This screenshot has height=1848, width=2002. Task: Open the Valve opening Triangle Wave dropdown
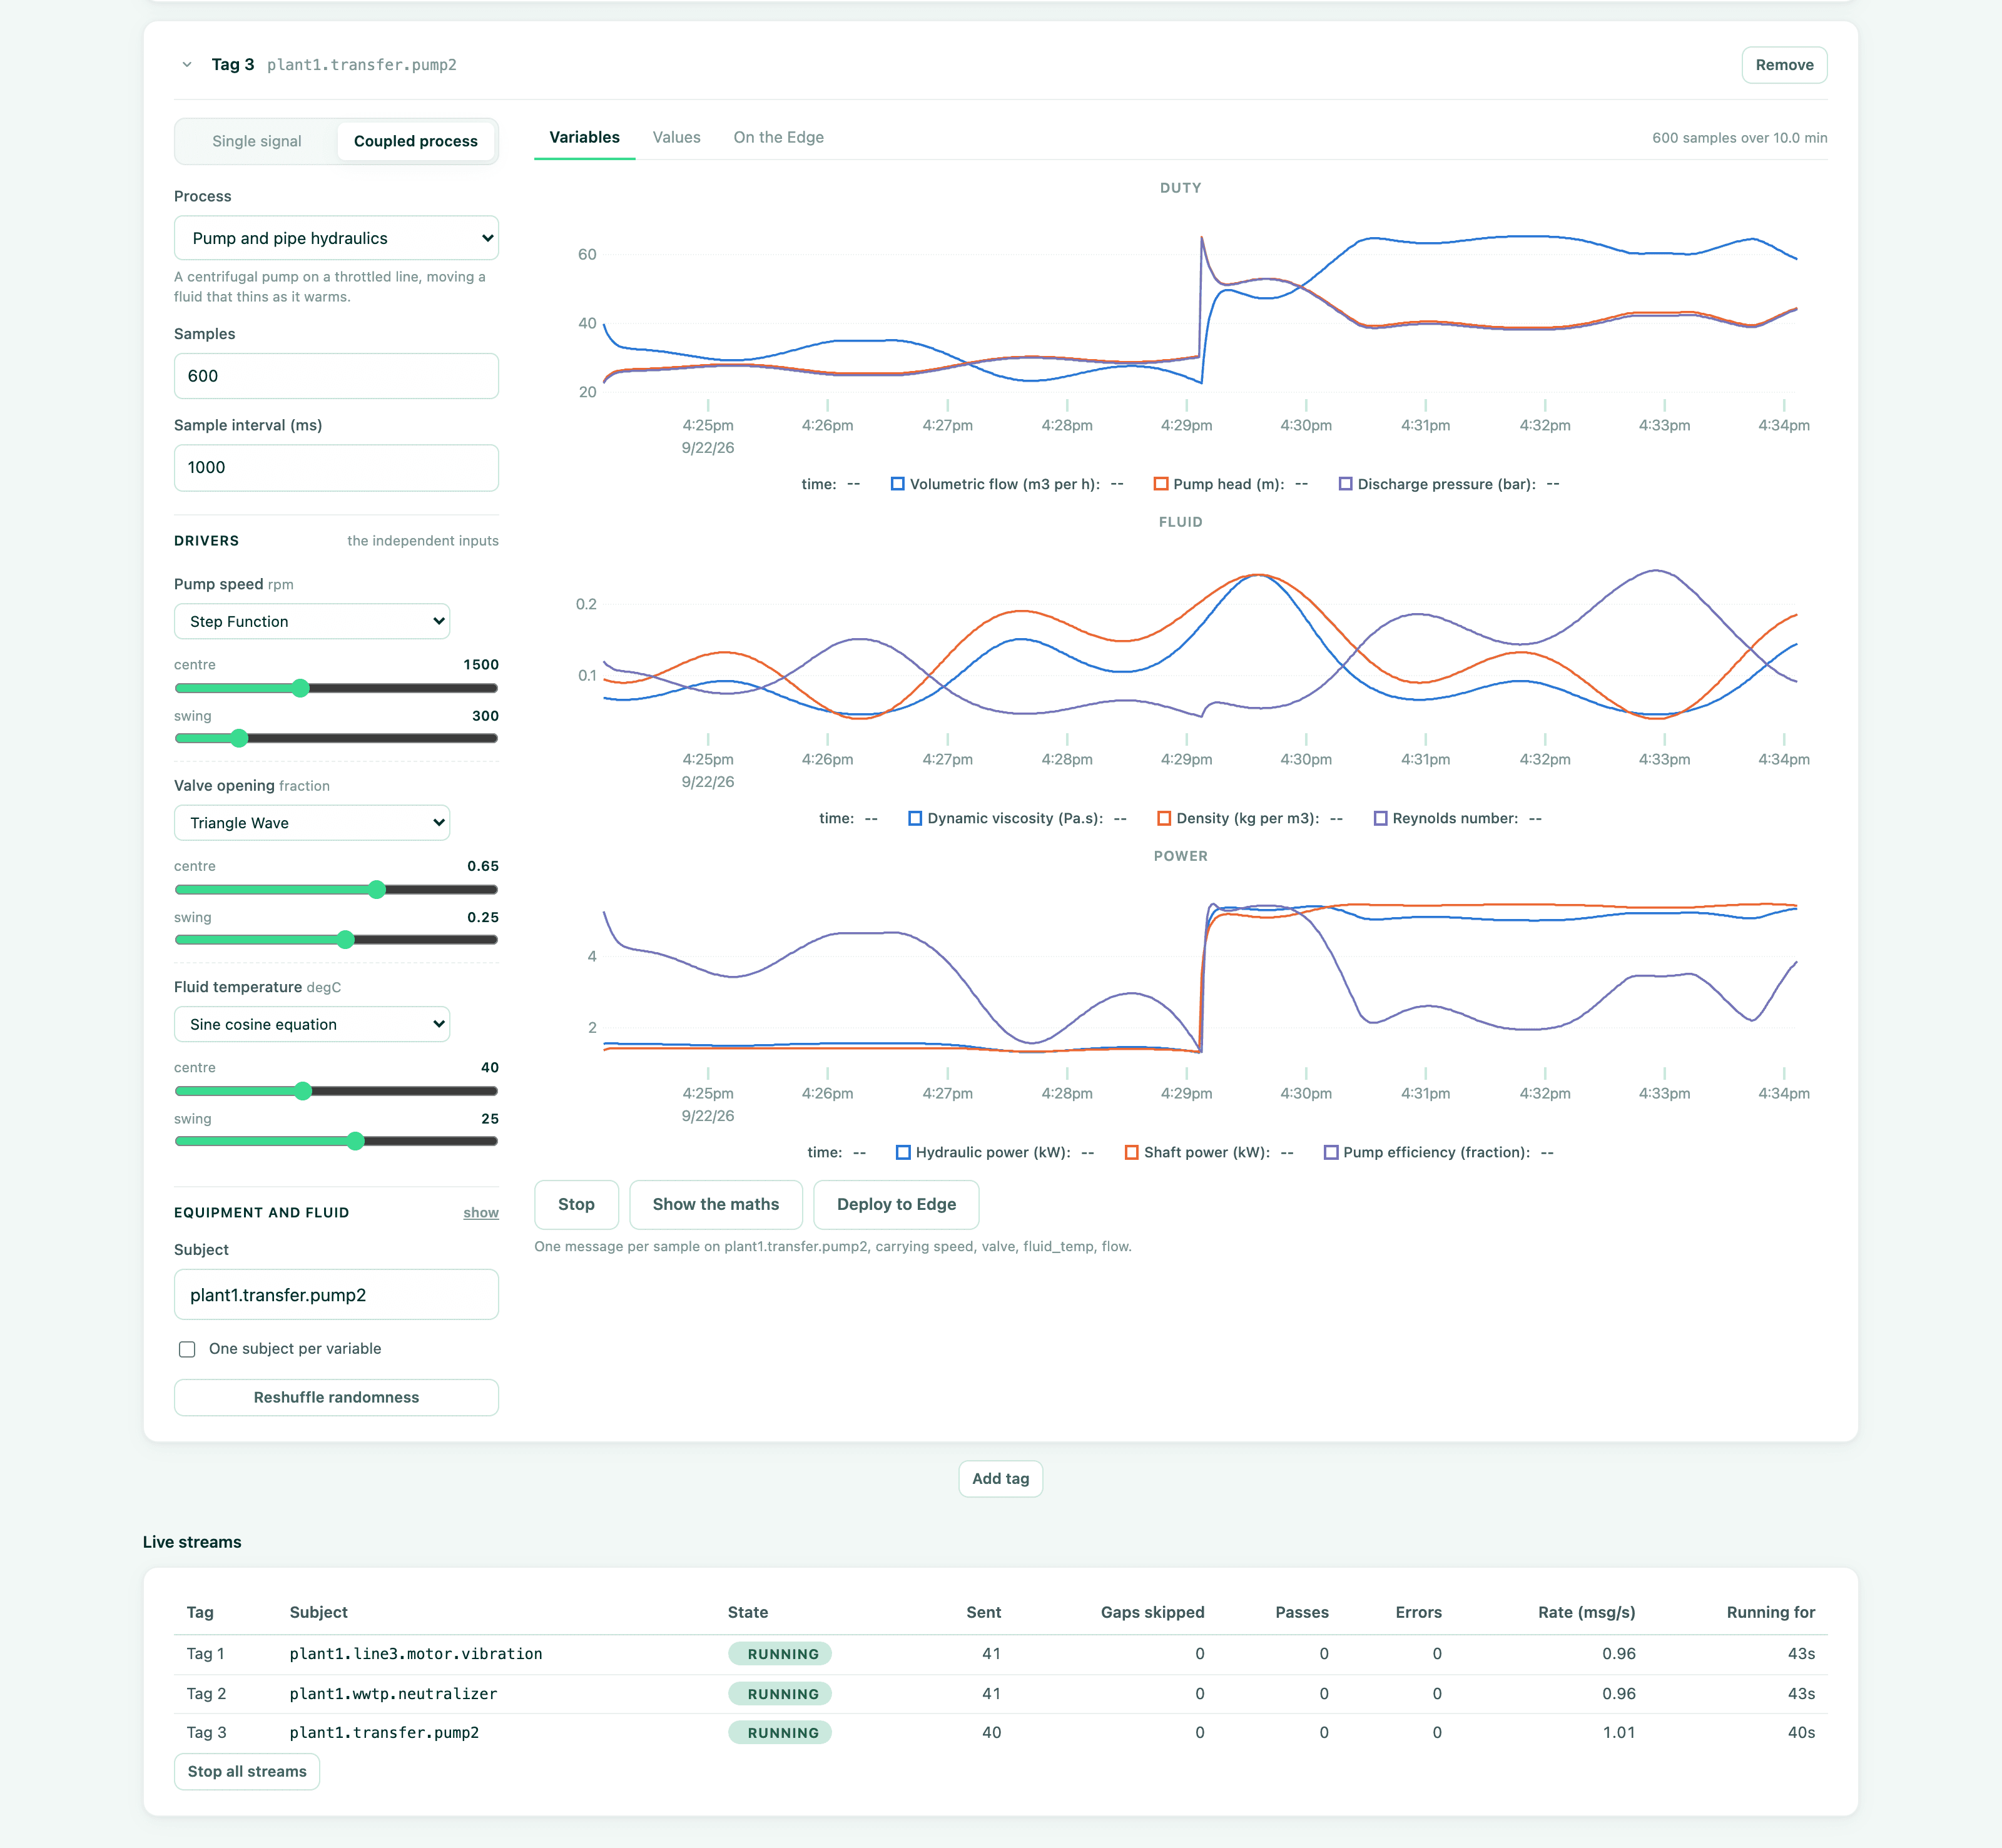coord(312,823)
